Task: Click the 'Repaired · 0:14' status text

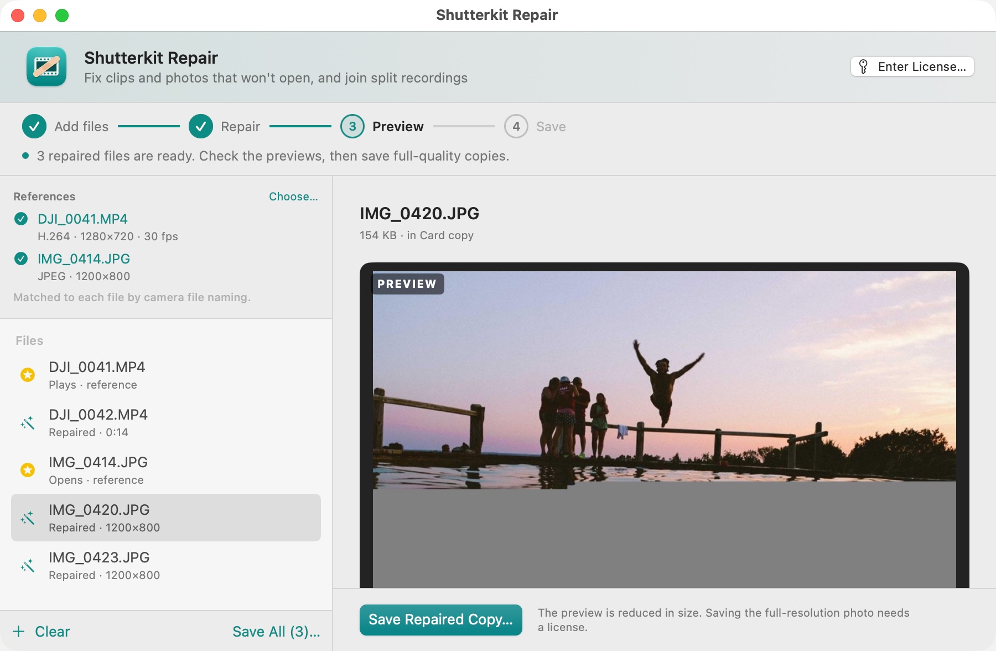Action: [x=89, y=432]
